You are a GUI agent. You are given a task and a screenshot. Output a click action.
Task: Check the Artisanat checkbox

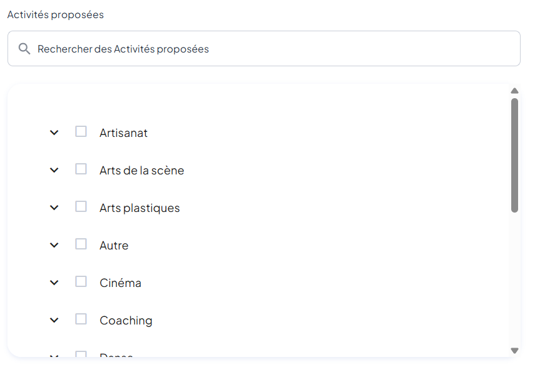click(x=81, y=131)
